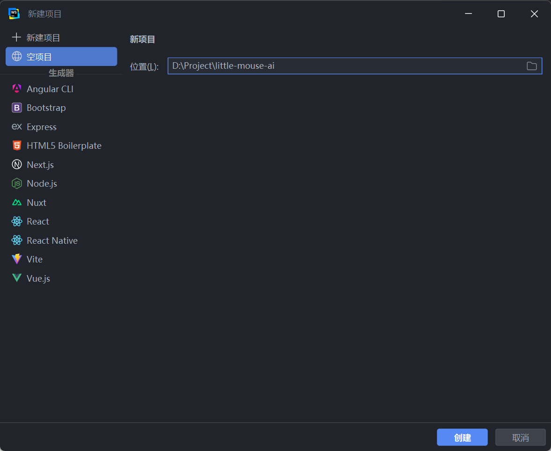Click the 取消 button
Viewport: 551px width, 451px height.
521,437
